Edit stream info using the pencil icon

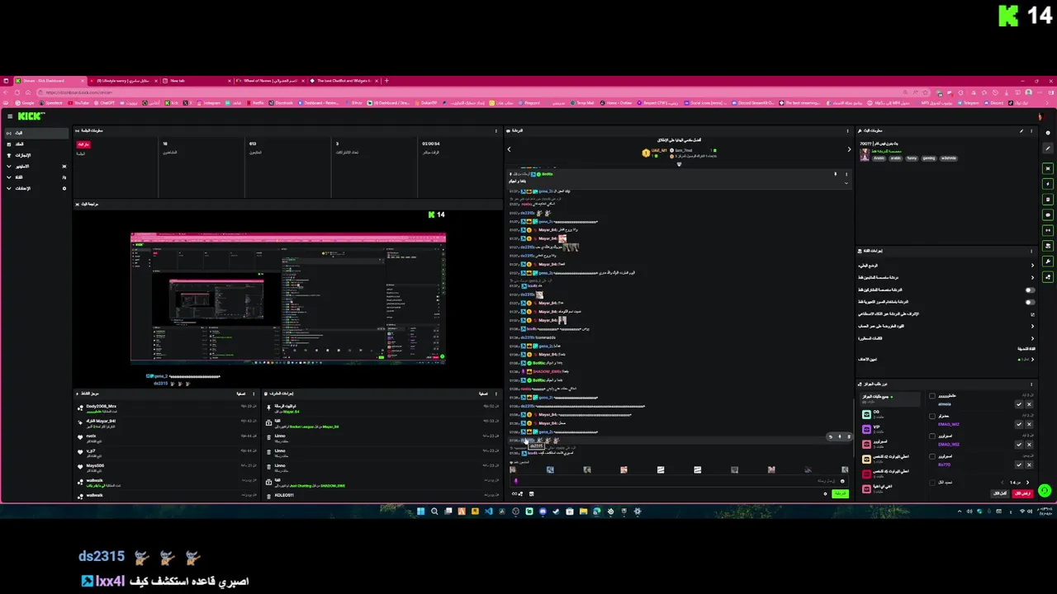1021,130
